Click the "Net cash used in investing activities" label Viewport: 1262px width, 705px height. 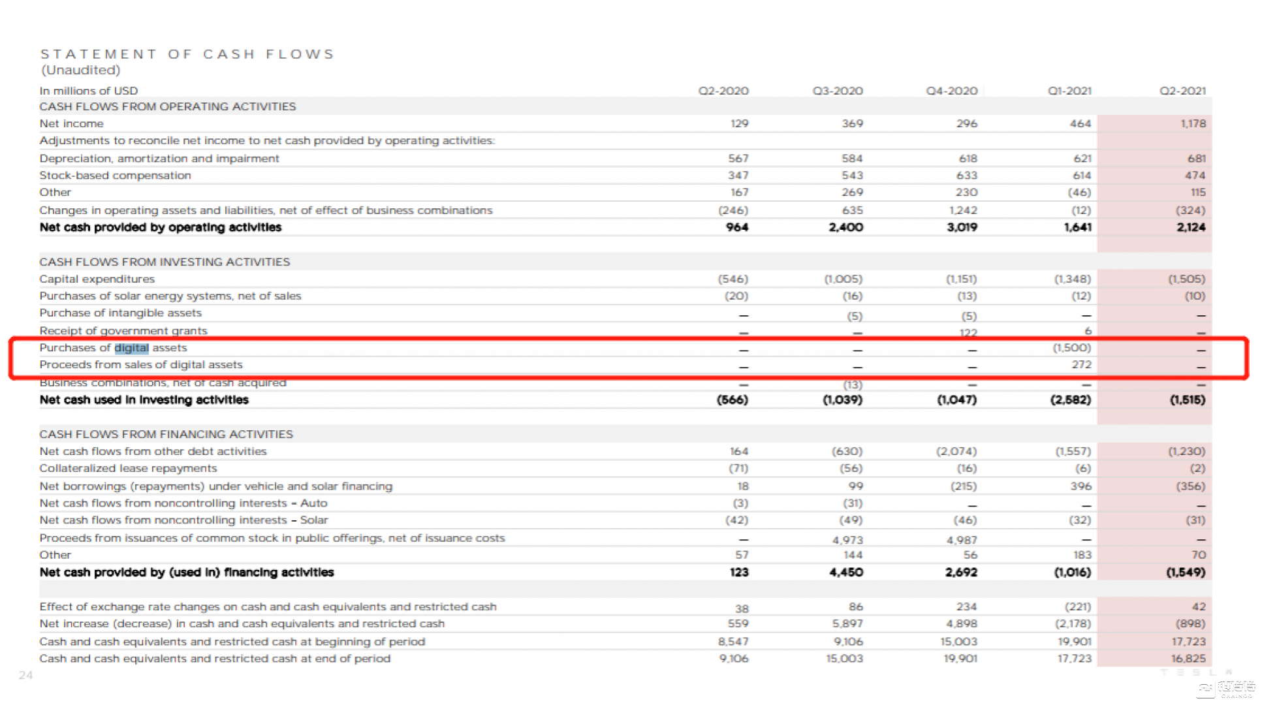[144, 399]
